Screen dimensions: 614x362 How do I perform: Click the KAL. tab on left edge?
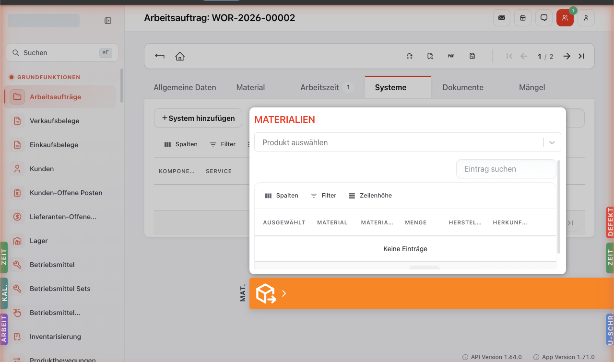pos(4,293)
